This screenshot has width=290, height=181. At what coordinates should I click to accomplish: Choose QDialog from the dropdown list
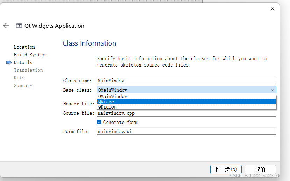coord(187,107)
